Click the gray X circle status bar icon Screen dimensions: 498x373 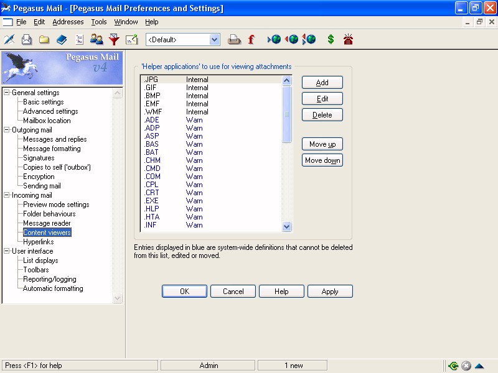point(466,366)
